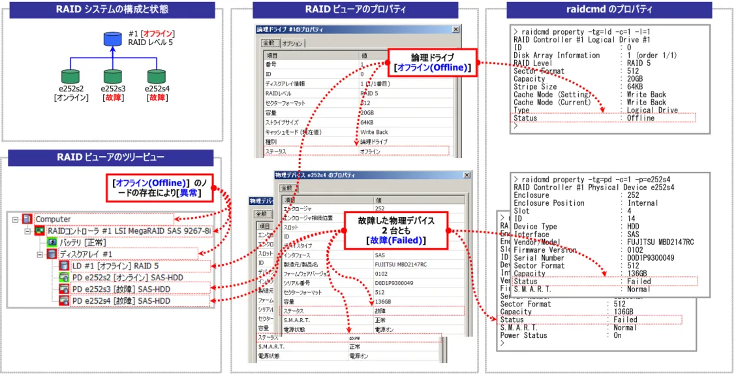Click the green disk cylinder above e252s2
738x375 pixels.
(70, 76)
